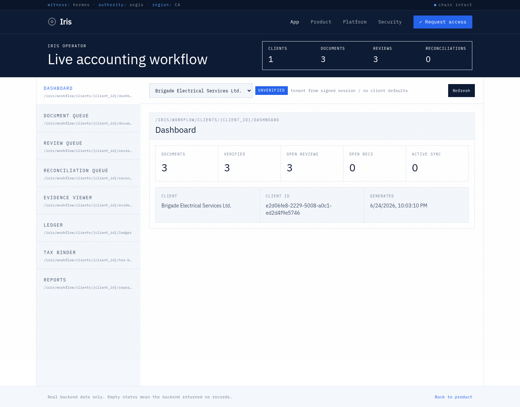Select Dashboard in the sidebar
Screen dimensions: 520x407
88,92
